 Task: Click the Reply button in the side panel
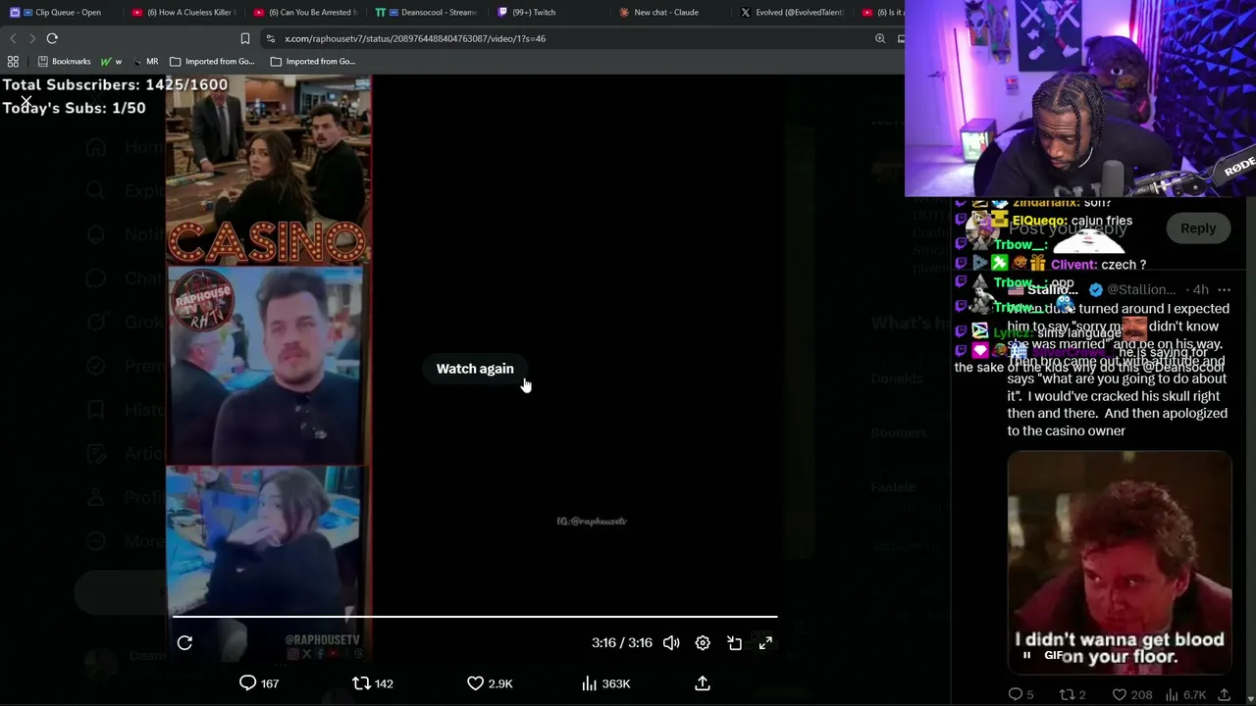1198,228
